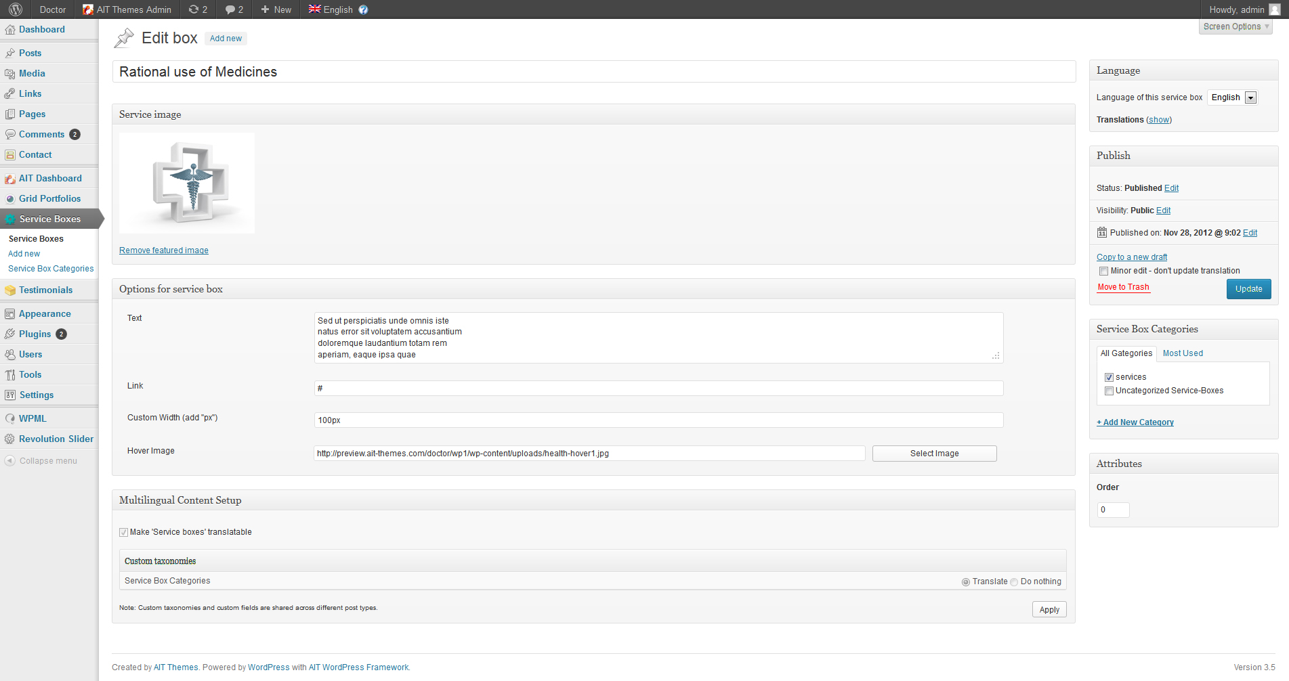Open Service Box Categories submenu item
Screen dimensions: 1289x681
tap(51, 269)
